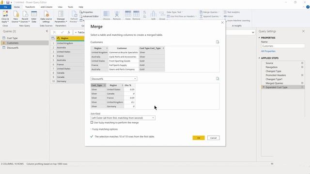The image size is (310, 174).
Task: Click Keep Rows icon
Action: (128, 15)
